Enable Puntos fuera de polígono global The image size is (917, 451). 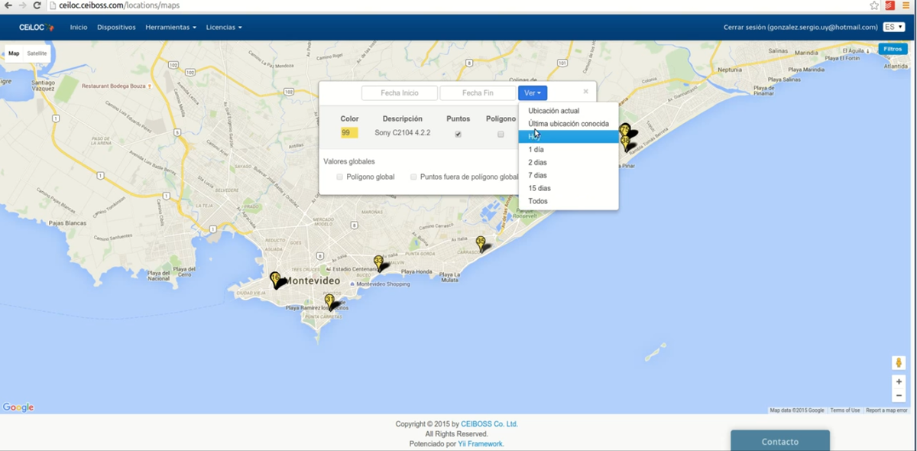[x=413, y=177]
